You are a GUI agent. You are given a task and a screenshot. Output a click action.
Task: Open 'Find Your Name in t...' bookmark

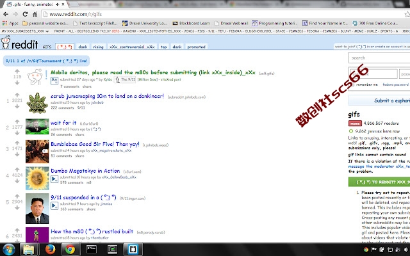[325, 23]
